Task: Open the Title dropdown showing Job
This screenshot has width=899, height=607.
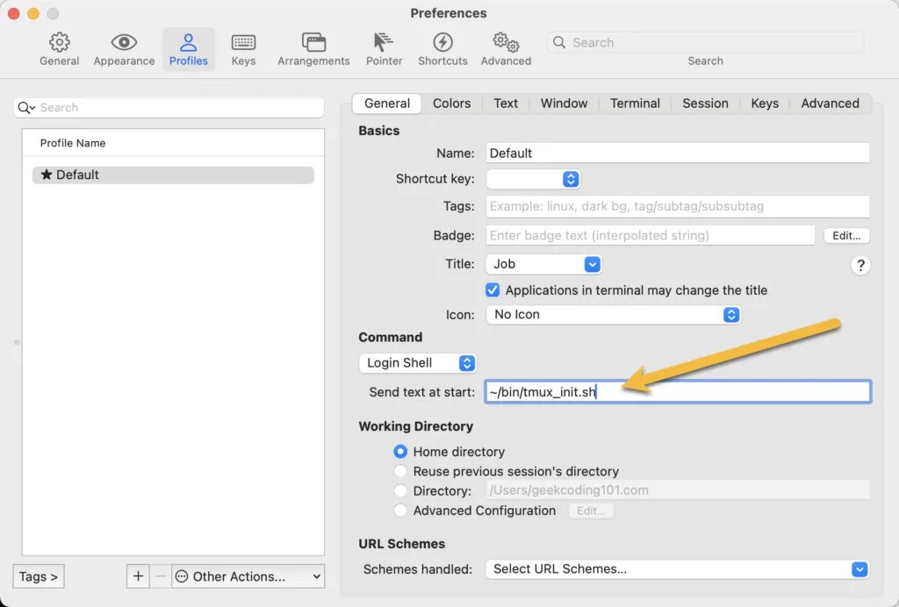Action: [543, 264]
